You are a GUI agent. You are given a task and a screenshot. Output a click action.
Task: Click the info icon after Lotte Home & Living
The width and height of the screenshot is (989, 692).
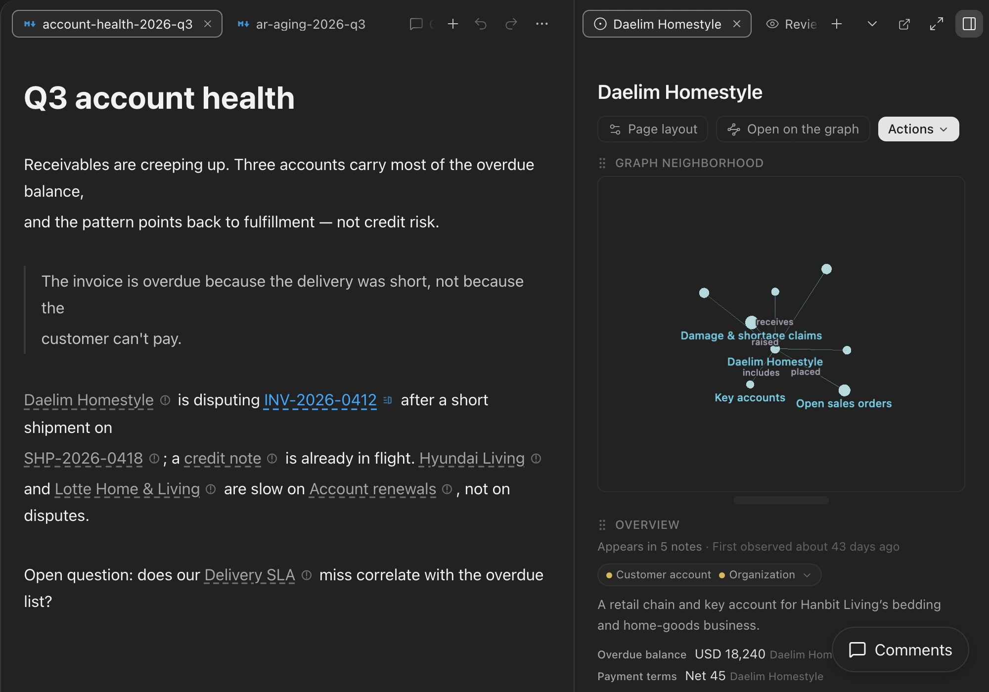(211, 489)
